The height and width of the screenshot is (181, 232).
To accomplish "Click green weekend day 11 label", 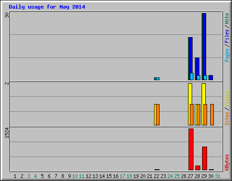I will point(82,176).
